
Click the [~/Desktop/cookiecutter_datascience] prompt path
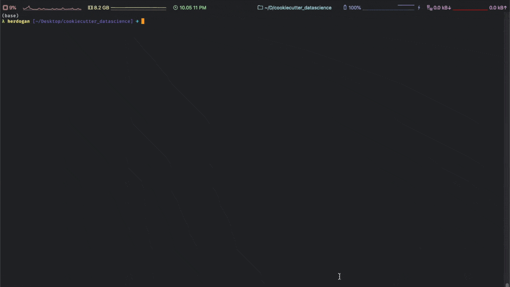coord(83,21)
